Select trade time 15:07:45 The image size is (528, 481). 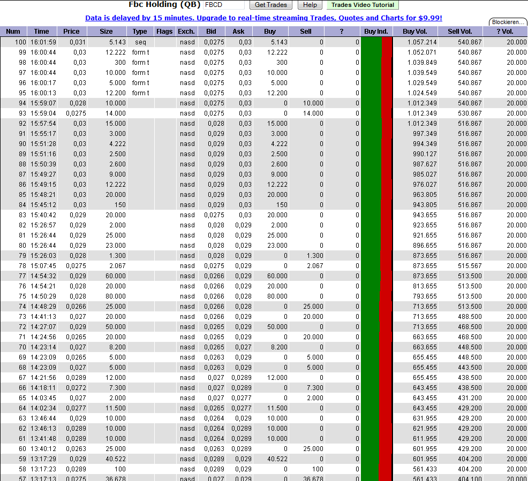[43, 266]
